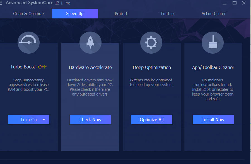Select the Speed Up tab
Image resolution: width=251 pixels, height=164 pixels.
point(75,13)
